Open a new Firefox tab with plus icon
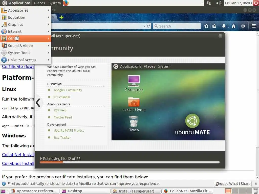259x194 pixels. (61, 17)
